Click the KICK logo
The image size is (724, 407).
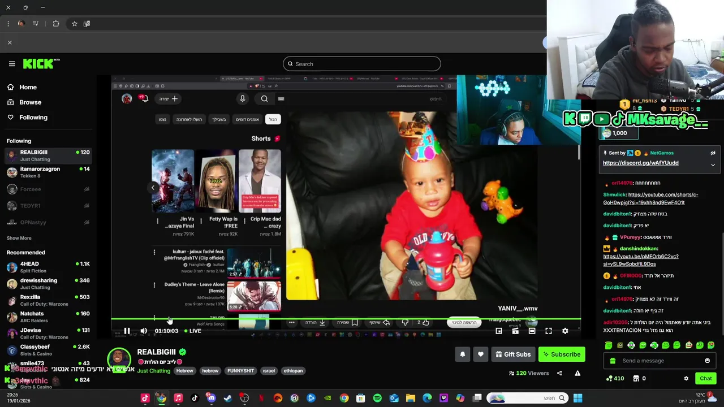41,63
